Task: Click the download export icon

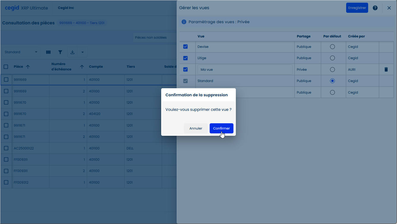Action: pyautogui.click(x=72, y=52)
